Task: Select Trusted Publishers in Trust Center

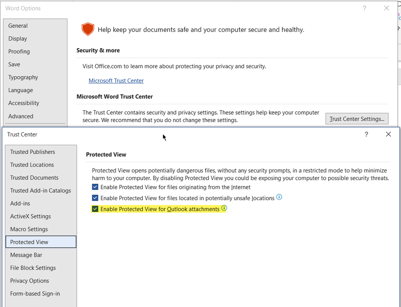Action: (x=41, y=152)
